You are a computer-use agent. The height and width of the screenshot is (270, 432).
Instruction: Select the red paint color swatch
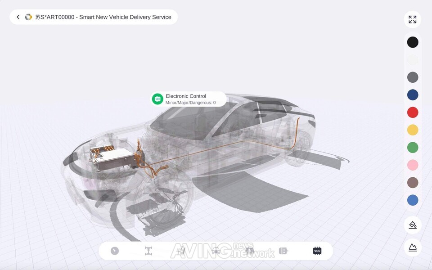(x=413, y=112)
